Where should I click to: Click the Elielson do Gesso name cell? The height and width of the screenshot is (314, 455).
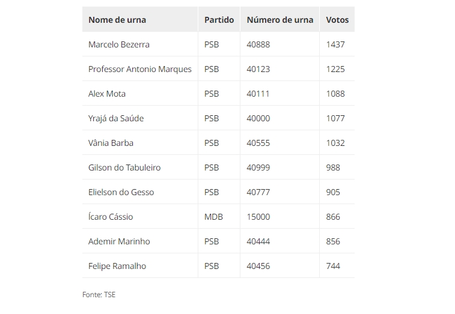(x=140, y=192)
